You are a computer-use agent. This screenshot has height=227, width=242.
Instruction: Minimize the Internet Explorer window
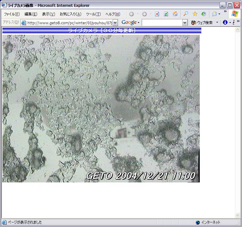[222, 5]
